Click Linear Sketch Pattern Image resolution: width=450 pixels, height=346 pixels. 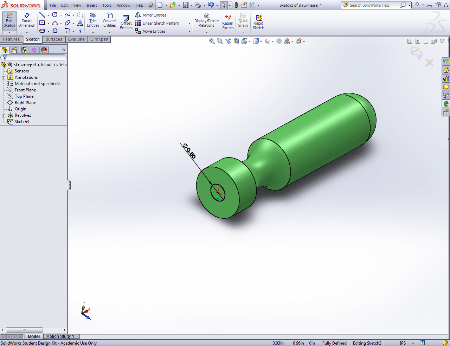coord(157,23)
